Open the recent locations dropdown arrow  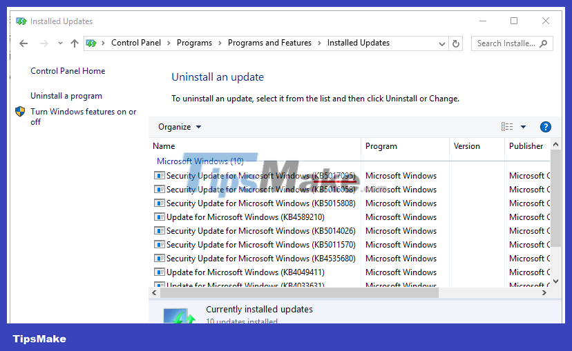(60, 43)
